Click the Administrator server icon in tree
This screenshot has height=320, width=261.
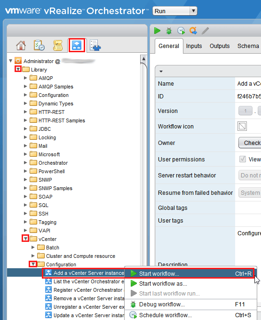(x=18, y=61)
